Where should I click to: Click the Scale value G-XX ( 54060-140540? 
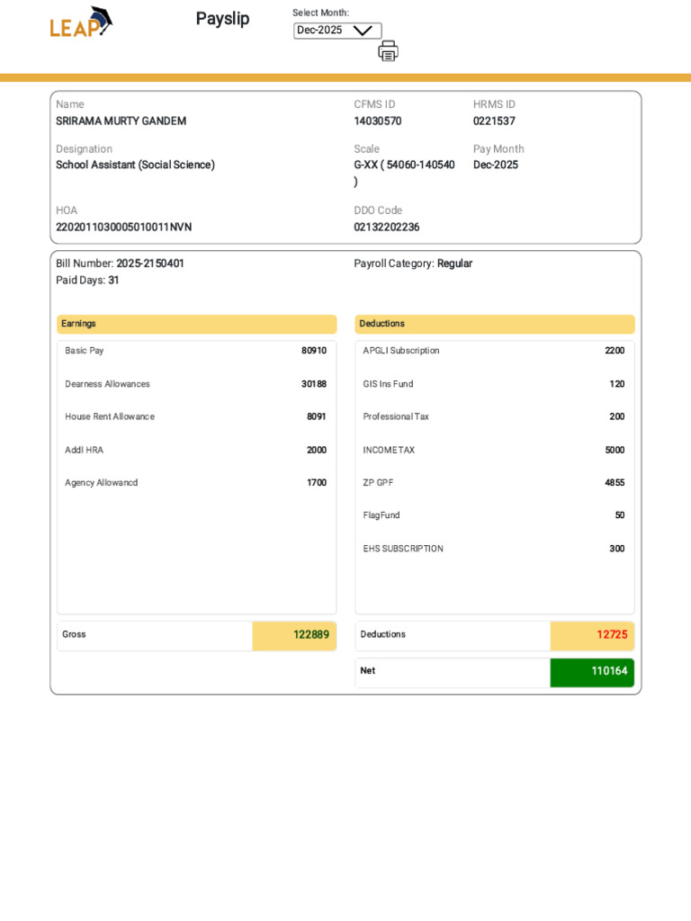pos(404,165)
